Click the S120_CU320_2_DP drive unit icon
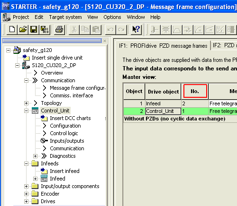Screen dimensions: 237x206 [26, 65]
